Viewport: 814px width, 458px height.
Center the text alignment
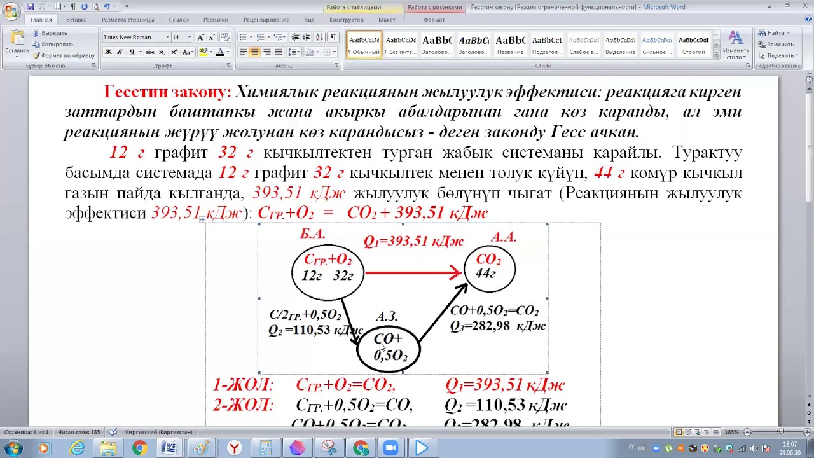pos(255,52)
